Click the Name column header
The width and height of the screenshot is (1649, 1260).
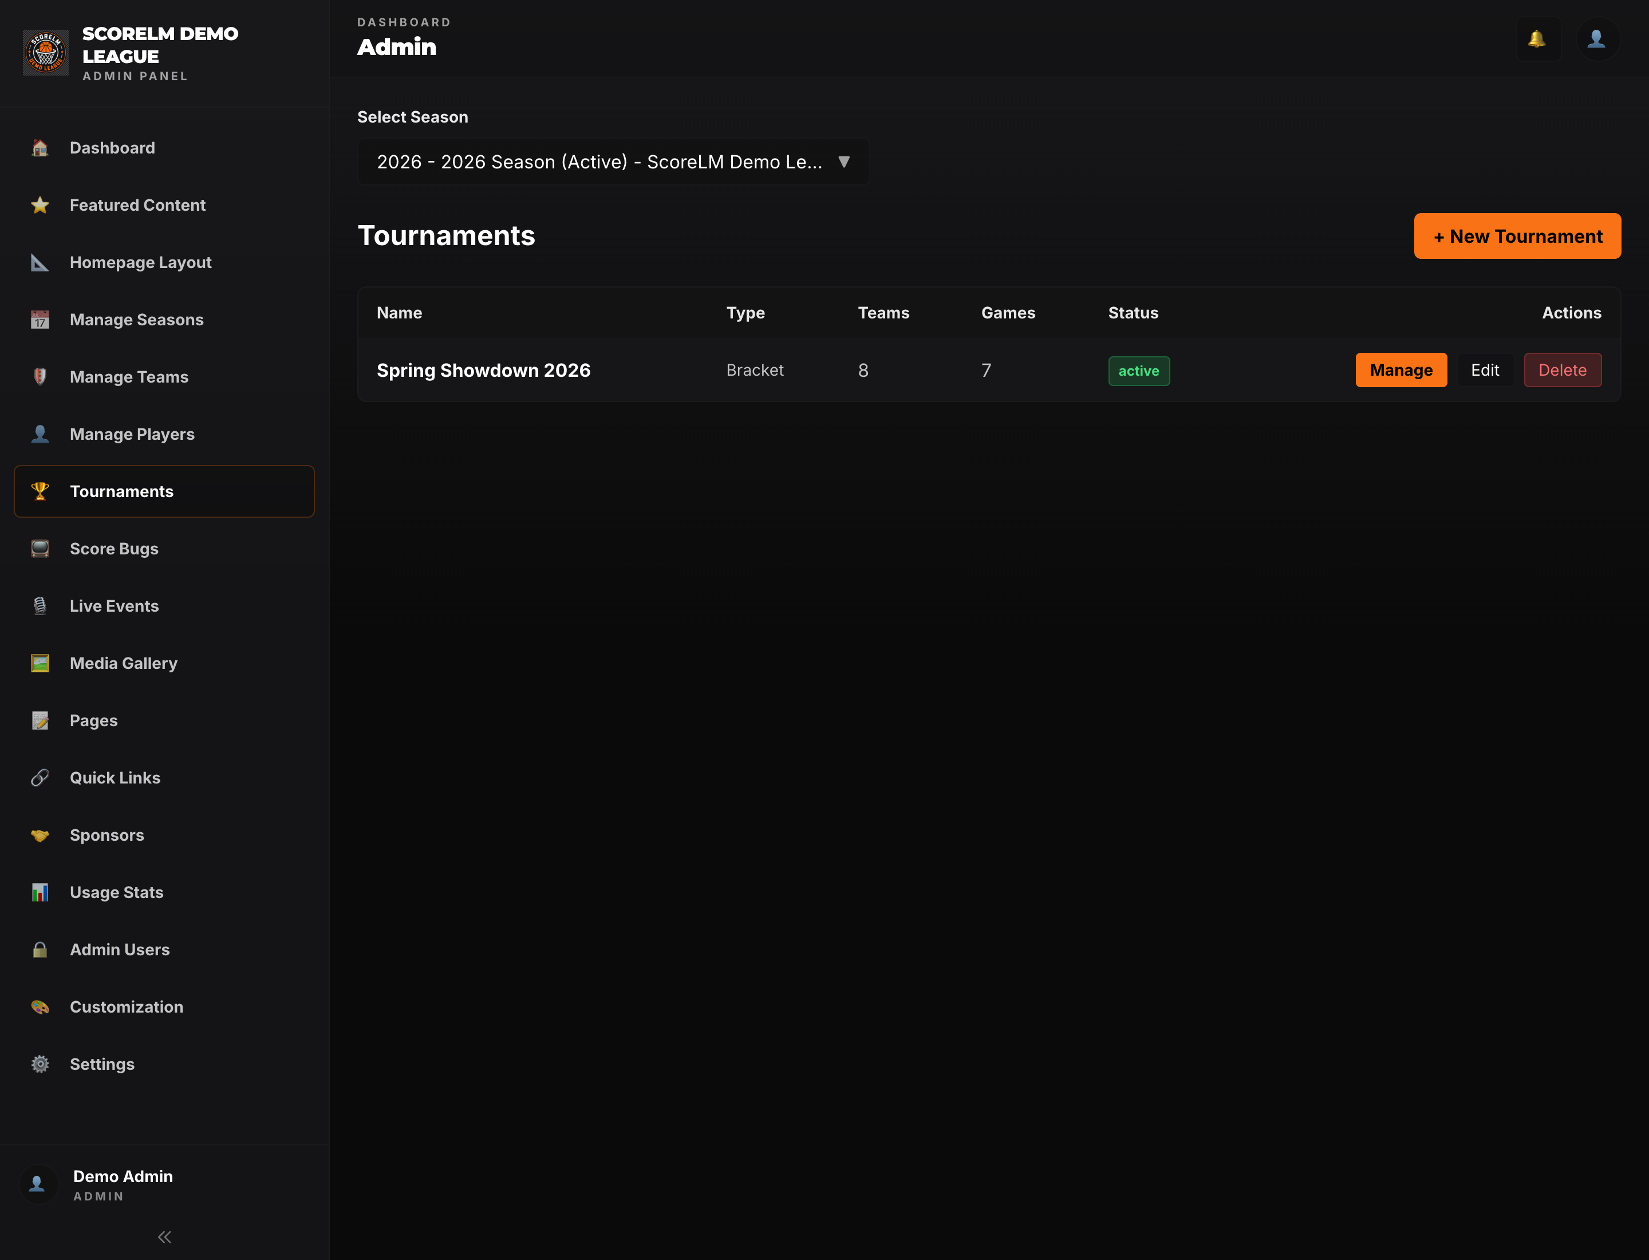click(399, 313)
